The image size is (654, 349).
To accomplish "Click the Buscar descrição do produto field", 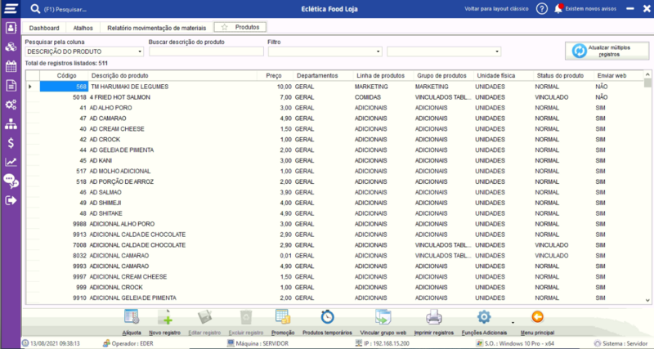I will click(207, 51).
